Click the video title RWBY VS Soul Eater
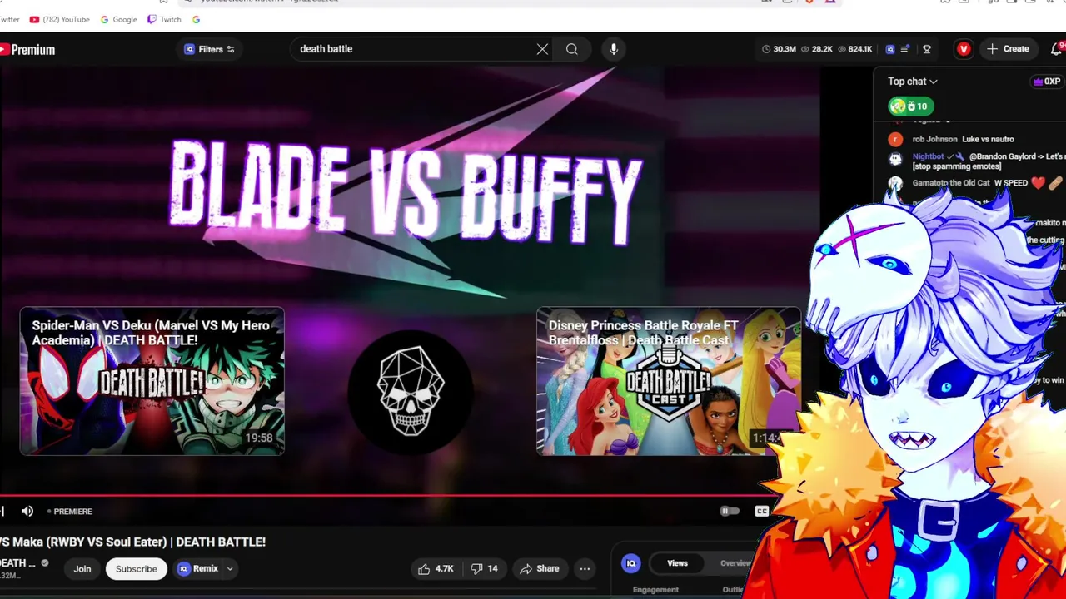This screenshot has height=599, width=1066. 132,542
